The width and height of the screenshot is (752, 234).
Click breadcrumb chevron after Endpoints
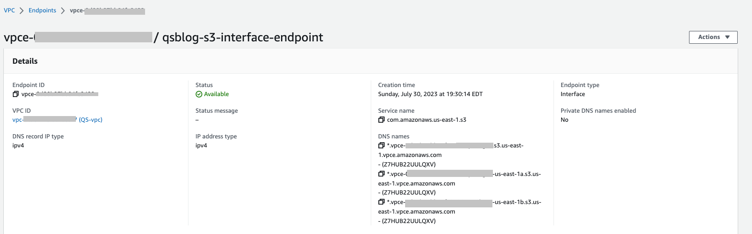click(x=63, y=10)
